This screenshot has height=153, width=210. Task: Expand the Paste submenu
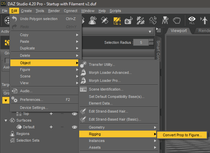[x=77, y=41]
